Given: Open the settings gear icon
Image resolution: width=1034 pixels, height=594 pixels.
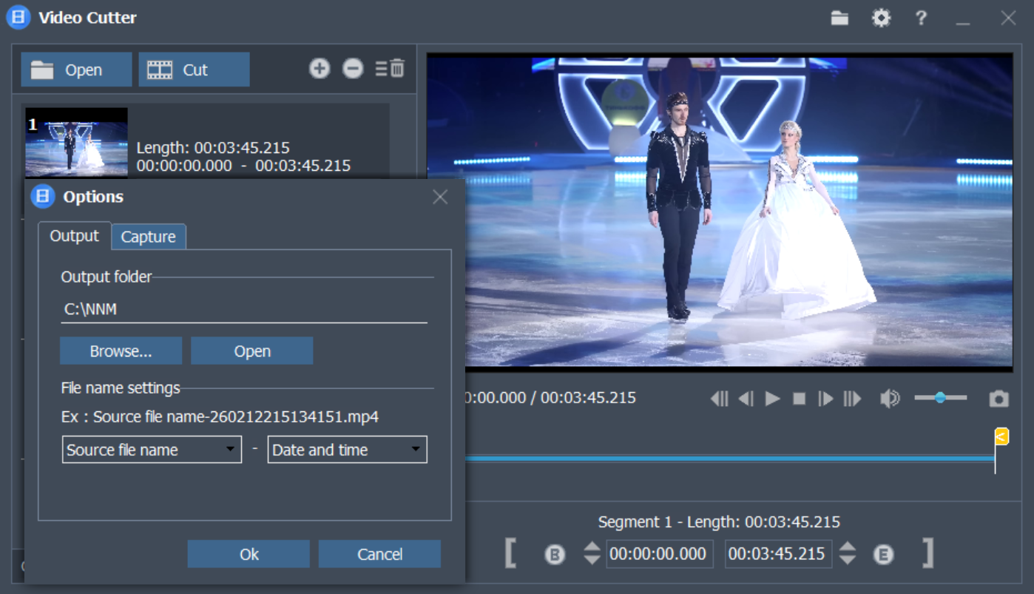Looking at the screenshot, I should click(x=881, y=18).
